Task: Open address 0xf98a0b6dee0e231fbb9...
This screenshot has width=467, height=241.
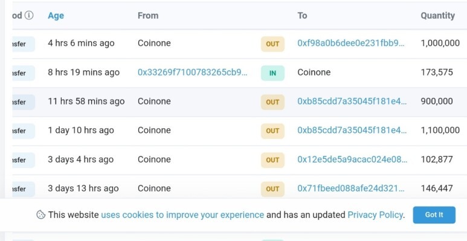Action: (351, 43)
